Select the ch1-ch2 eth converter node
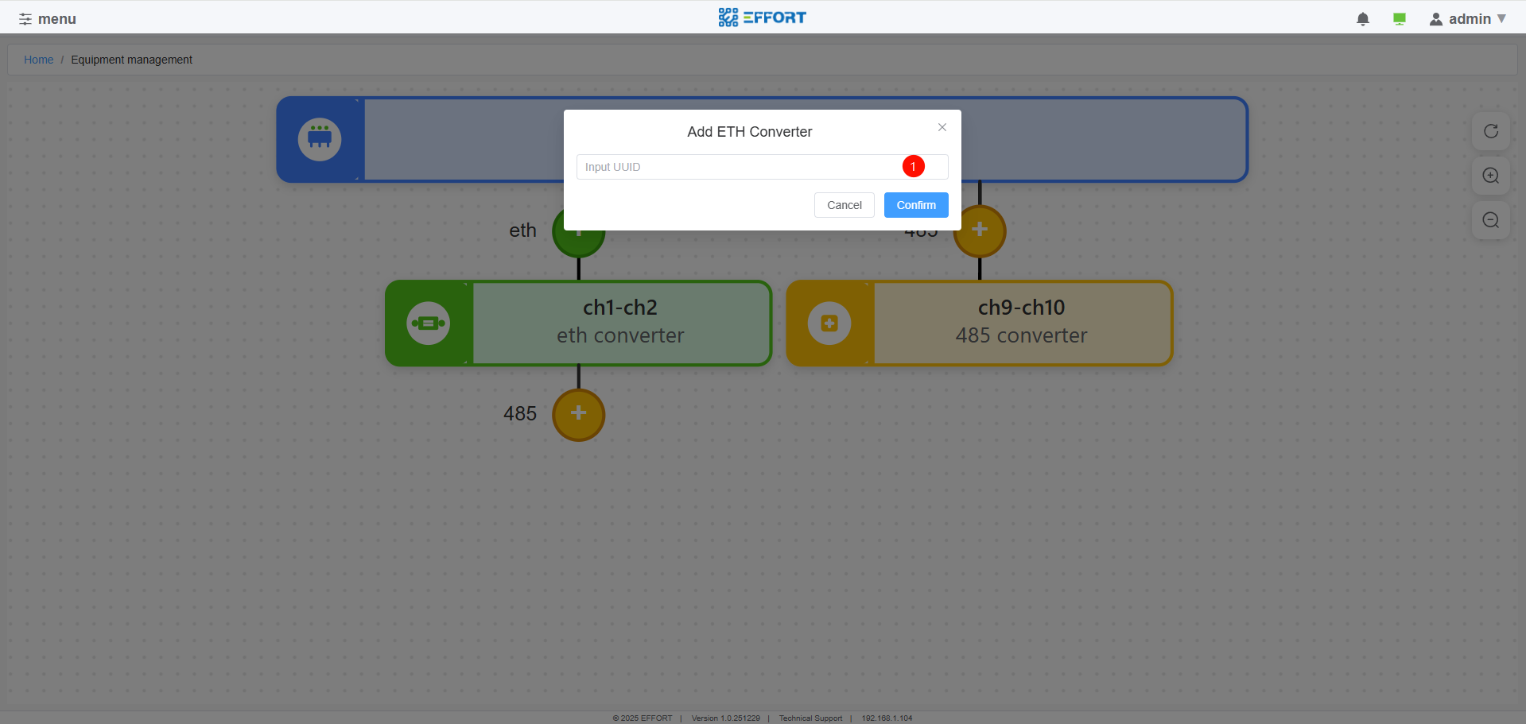The image size is (1526, 724). [620, 322]
